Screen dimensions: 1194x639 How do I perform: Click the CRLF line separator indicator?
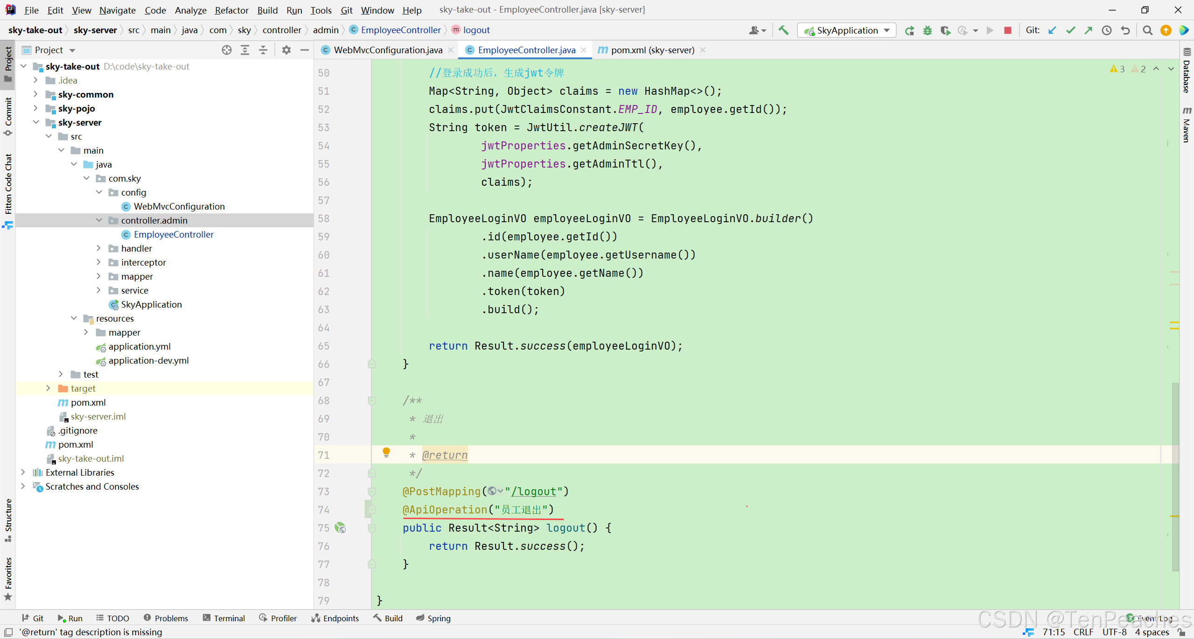pos(1083,632)
